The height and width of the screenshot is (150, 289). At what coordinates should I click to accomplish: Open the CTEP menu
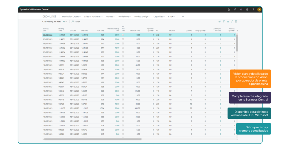tap(171, 17)
